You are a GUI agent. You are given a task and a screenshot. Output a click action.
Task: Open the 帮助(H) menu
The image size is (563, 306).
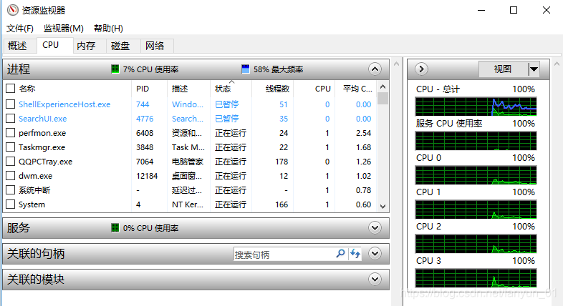click(108, 29)
